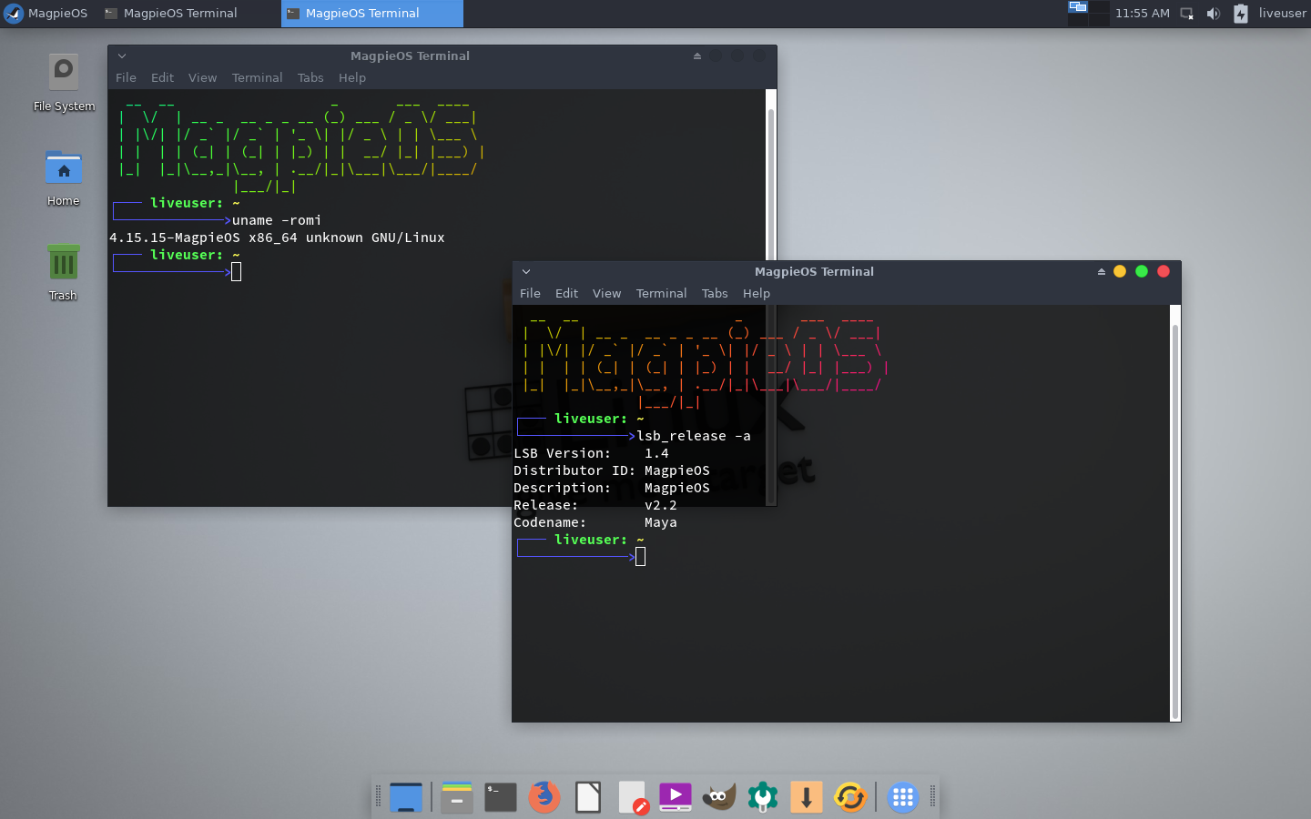Click the 11:55 AM clock in the panel
This screenshot has width=1311, height=819.
[x=1142, y=14]
